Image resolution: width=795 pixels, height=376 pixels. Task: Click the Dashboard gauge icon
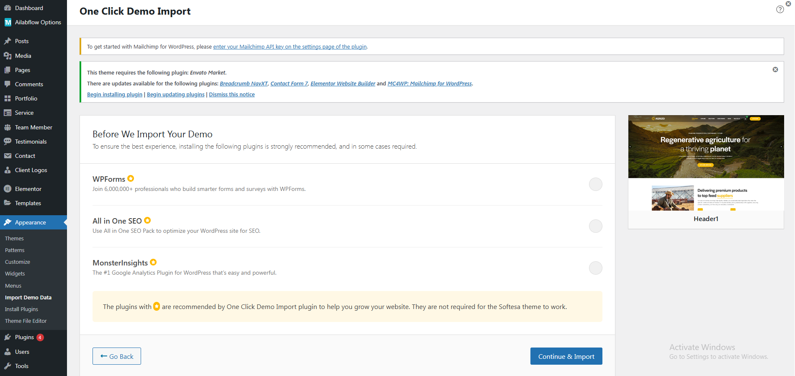pyautogui.click(x=8, y=8)
